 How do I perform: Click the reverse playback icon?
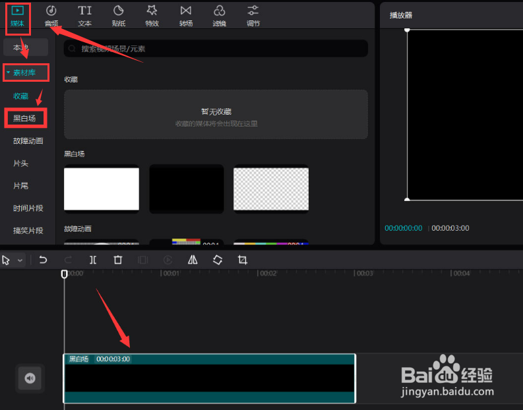(168, 260)
